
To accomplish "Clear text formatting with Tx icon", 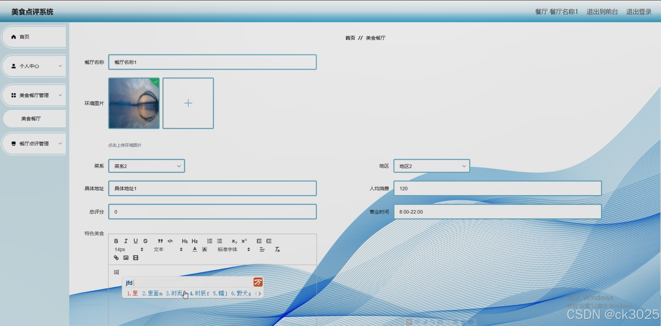I will (x=277, y=250).
